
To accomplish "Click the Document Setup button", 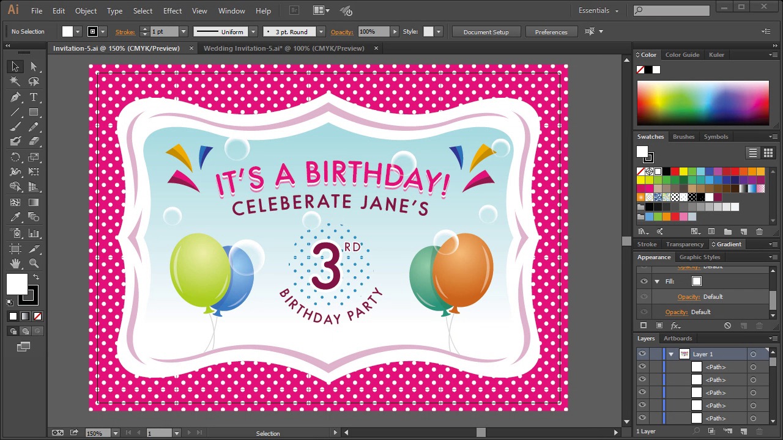I will [x=486, y=32].
